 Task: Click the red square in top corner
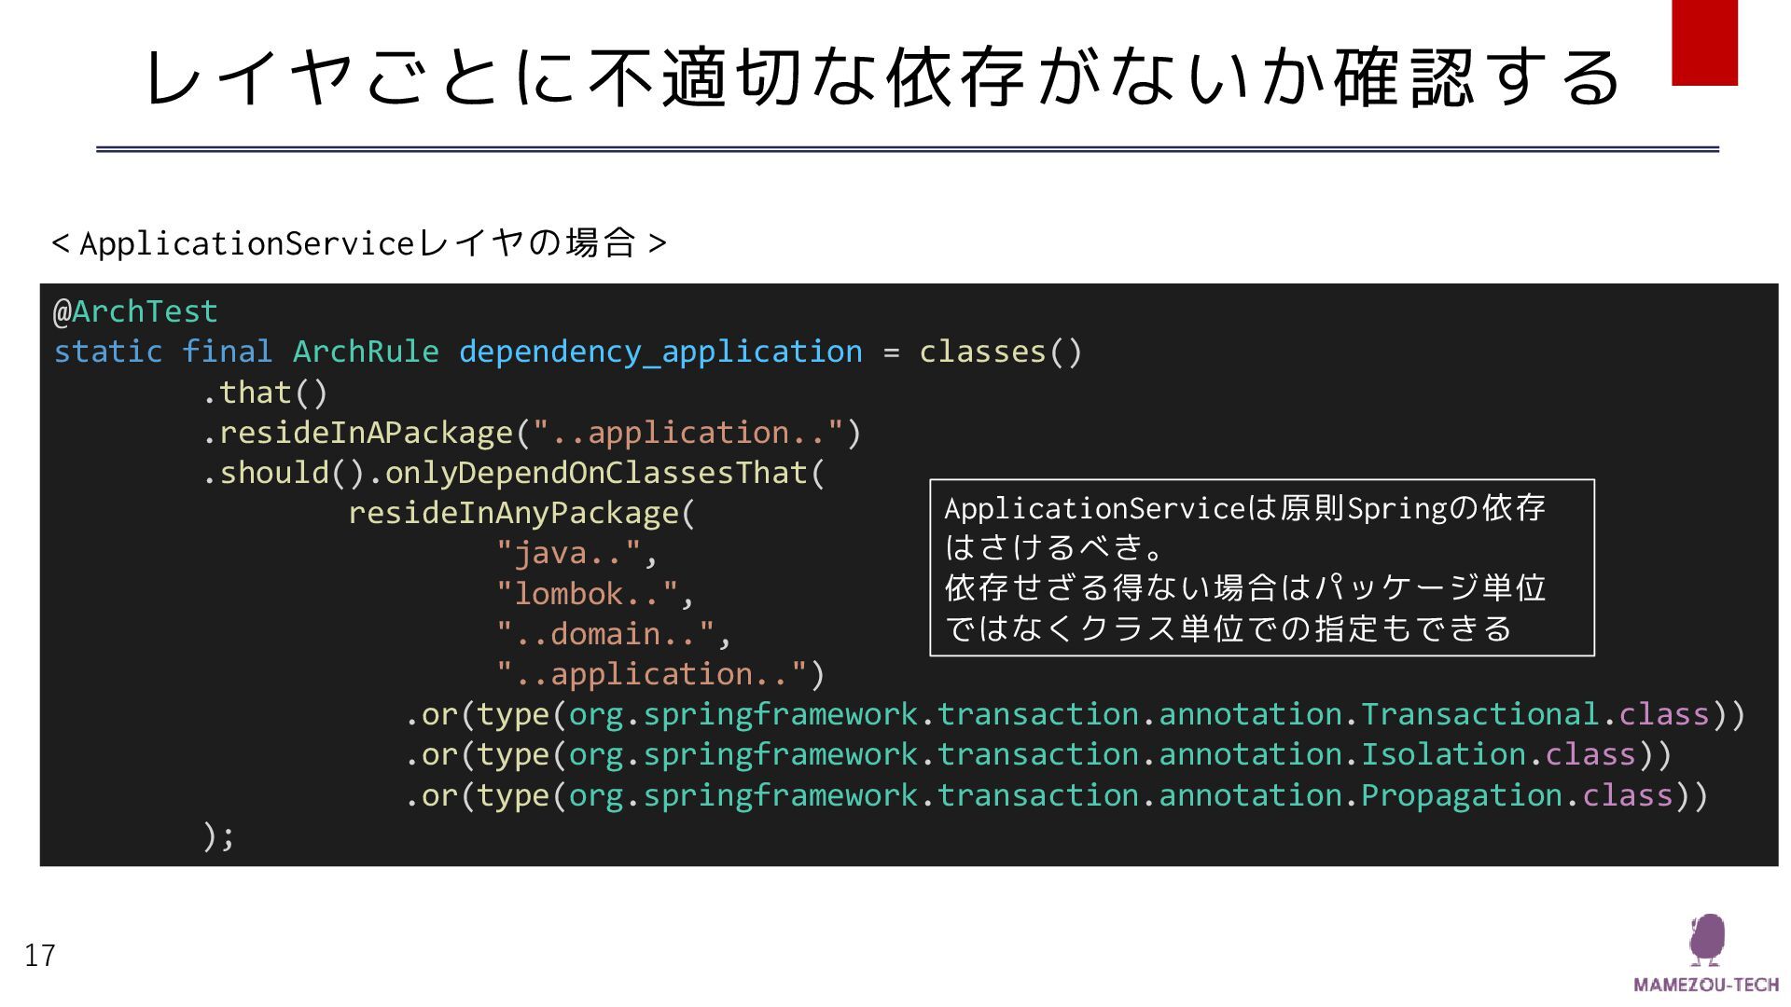tap(1704, 42)
